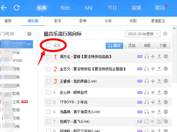Image resolution: width=177 pixels, height=132 pixels.
Task: Add 王睿卓 - 我的声音(Live) to playlist
Action: pyautogui.click(x=153, y=81)
